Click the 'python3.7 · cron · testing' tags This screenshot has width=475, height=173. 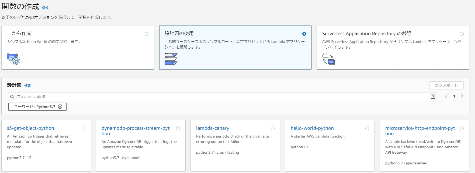coord(217,152)
